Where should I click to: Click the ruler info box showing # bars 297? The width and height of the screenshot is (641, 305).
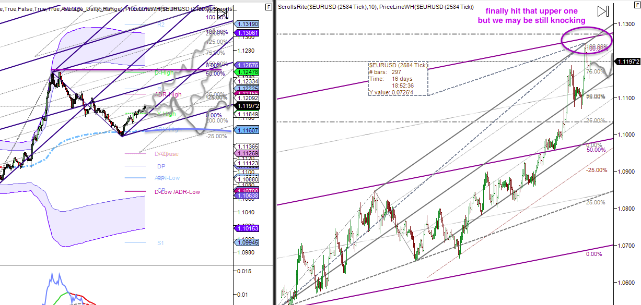(x=398, y=78)
